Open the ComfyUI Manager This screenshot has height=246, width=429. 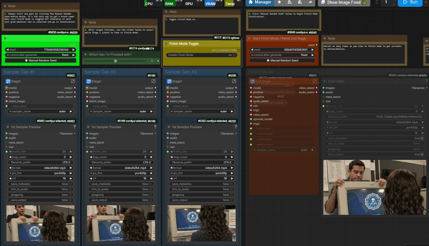click(260, 2)
